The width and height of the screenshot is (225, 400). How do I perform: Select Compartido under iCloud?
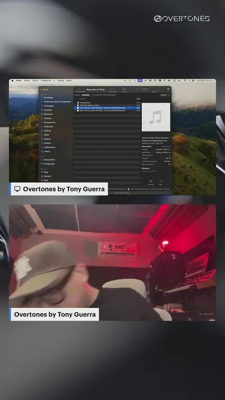[x=49, y=164]
